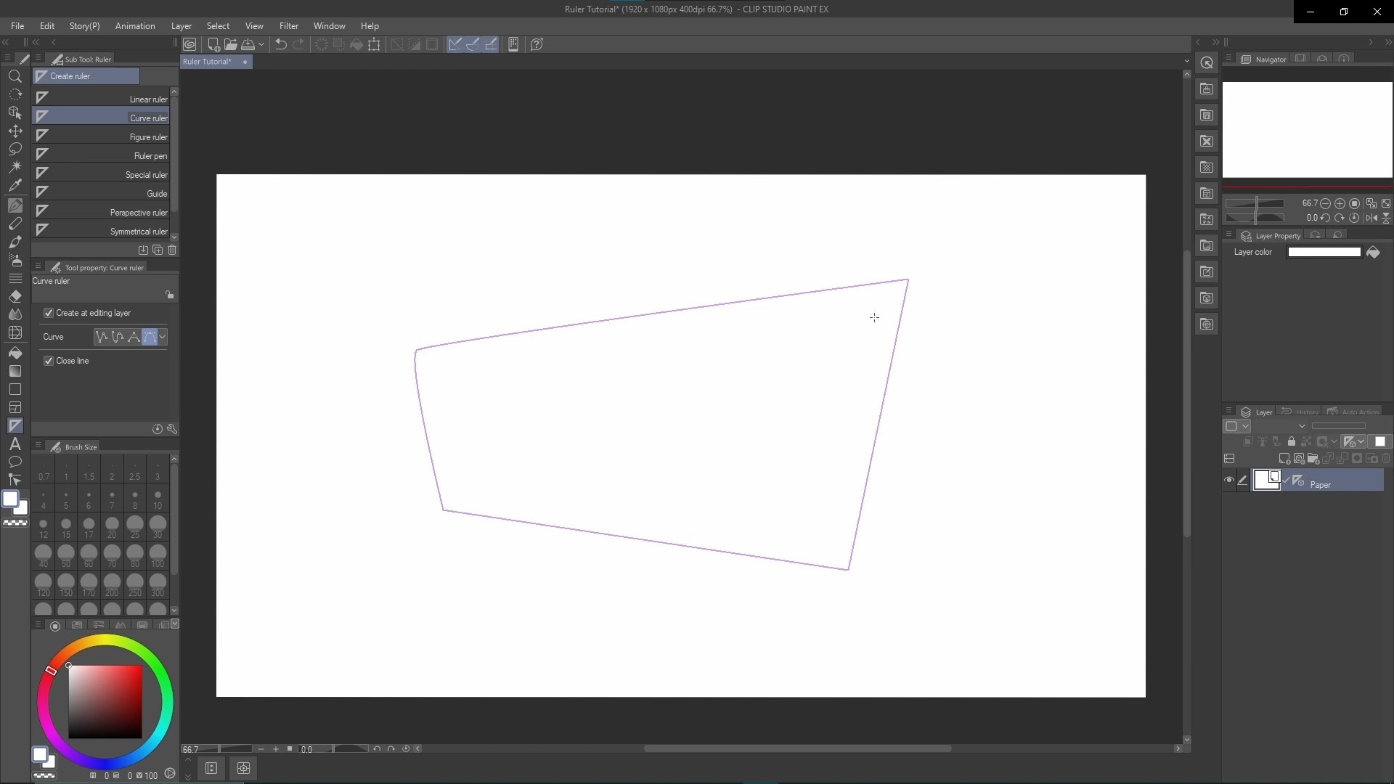Viewport: 1394px width, 784px height.
Task: Click the Layer color white swatch
Action: tap(1324, 252)
